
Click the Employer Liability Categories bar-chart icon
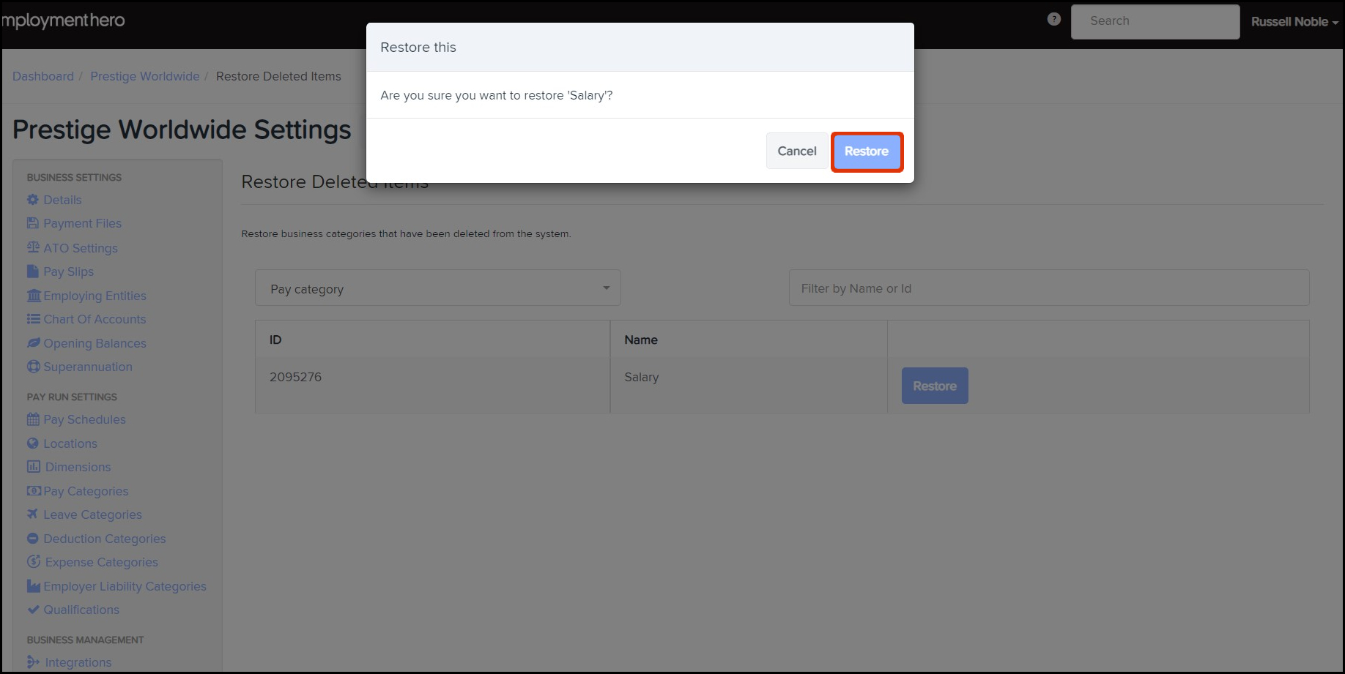click(33, 585)
